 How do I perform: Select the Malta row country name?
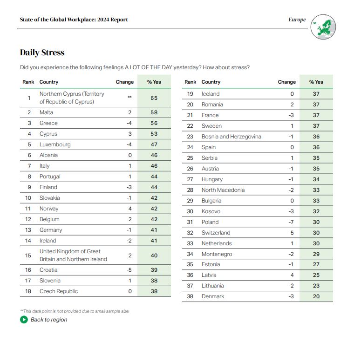pos(46,112)
